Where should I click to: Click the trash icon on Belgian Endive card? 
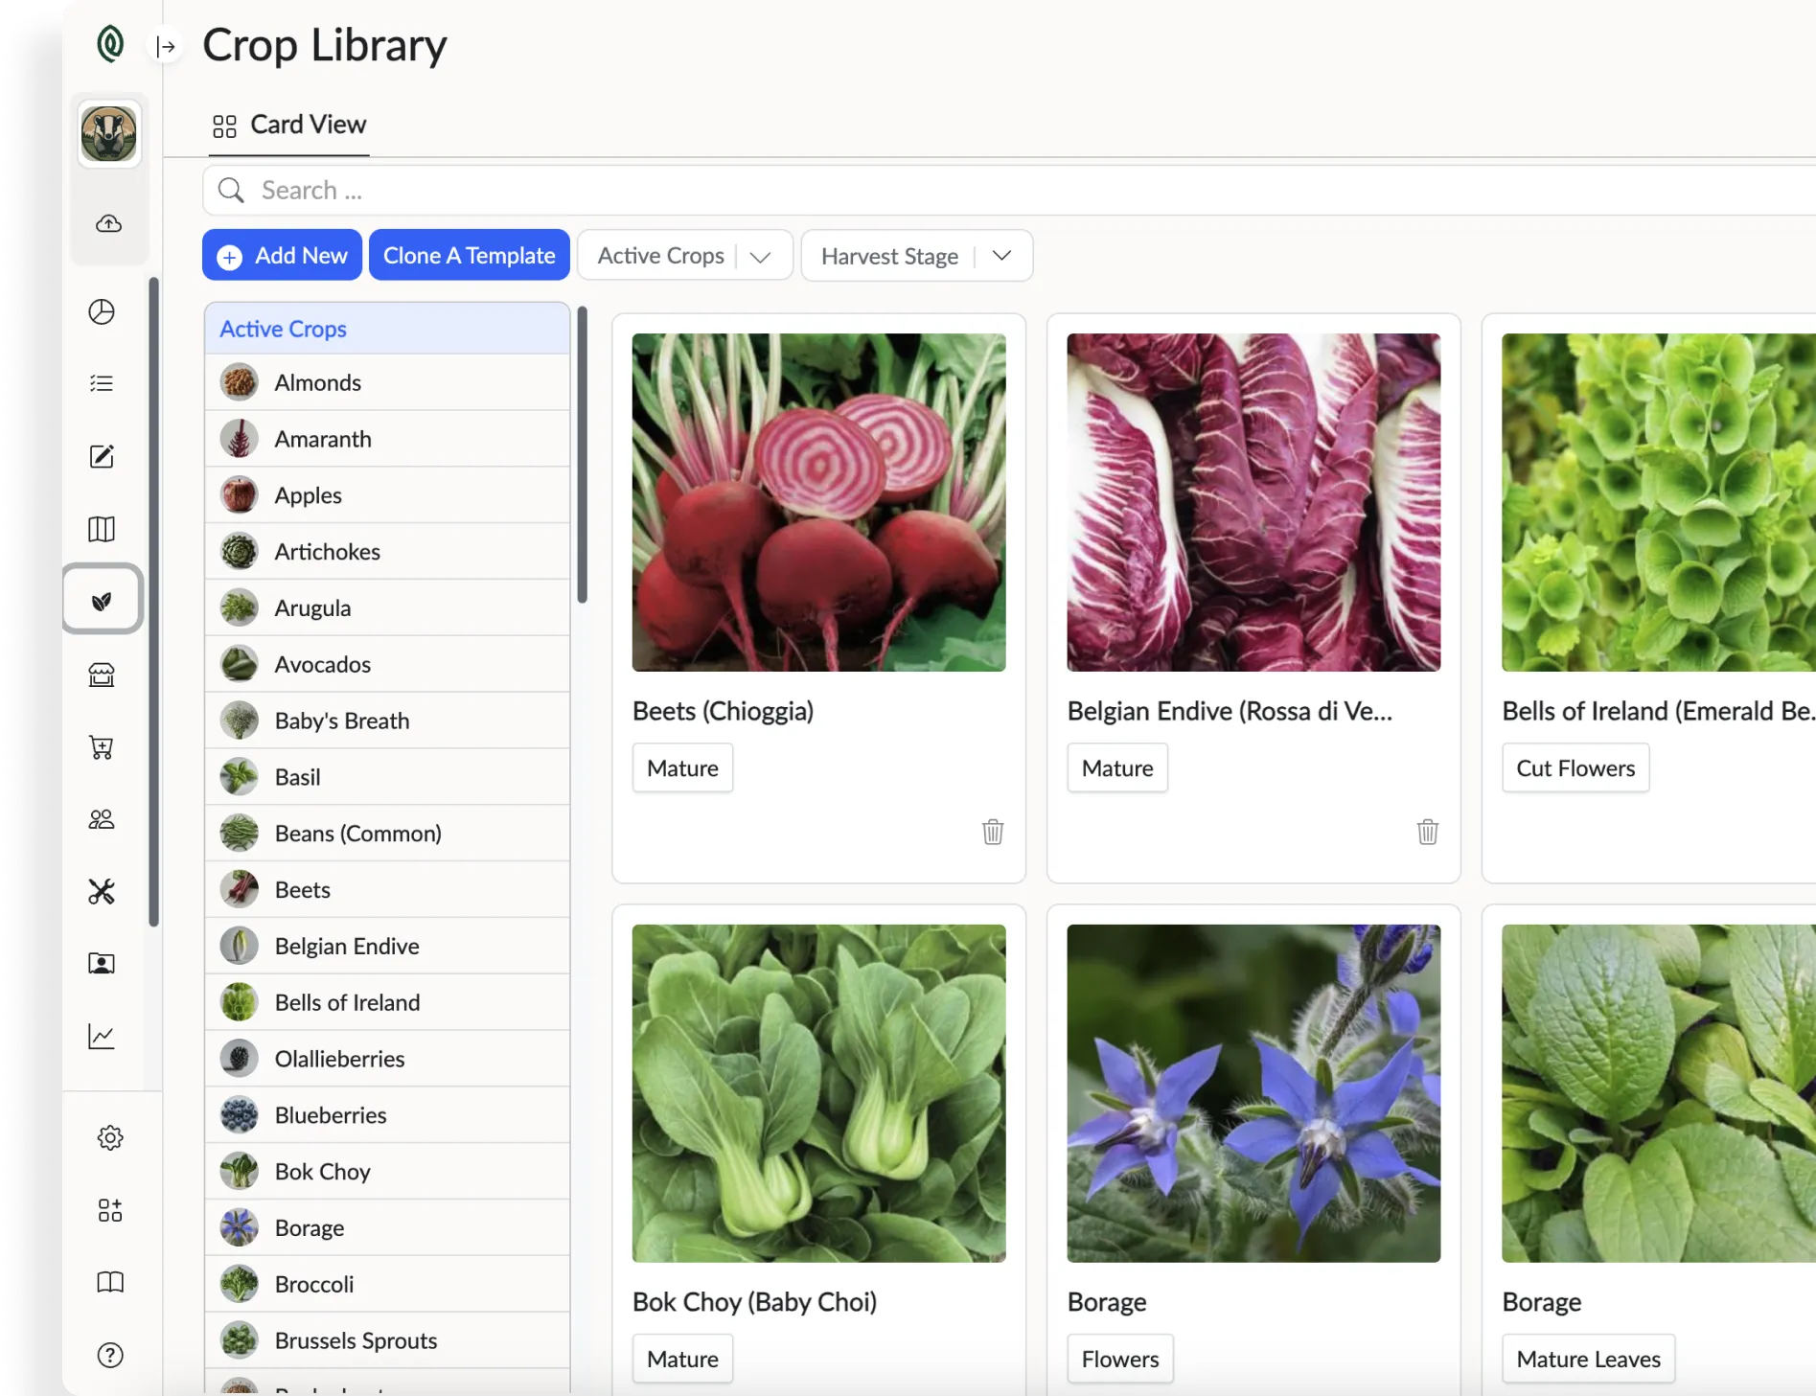click(1427, 832)
